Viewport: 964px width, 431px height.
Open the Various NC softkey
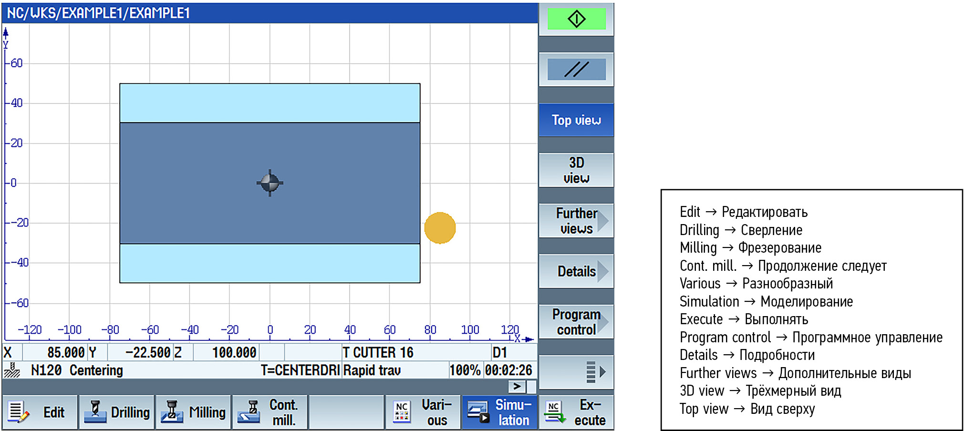coord(423,412)
